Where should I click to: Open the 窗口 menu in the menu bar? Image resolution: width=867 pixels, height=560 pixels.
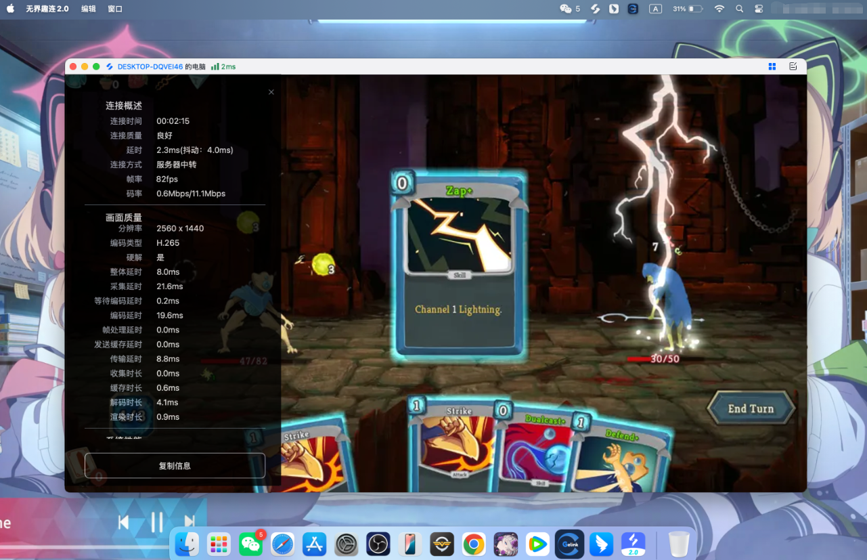115,9
